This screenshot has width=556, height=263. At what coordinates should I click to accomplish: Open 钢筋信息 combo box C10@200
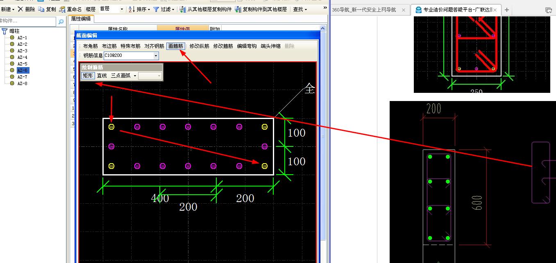point(131,56)
